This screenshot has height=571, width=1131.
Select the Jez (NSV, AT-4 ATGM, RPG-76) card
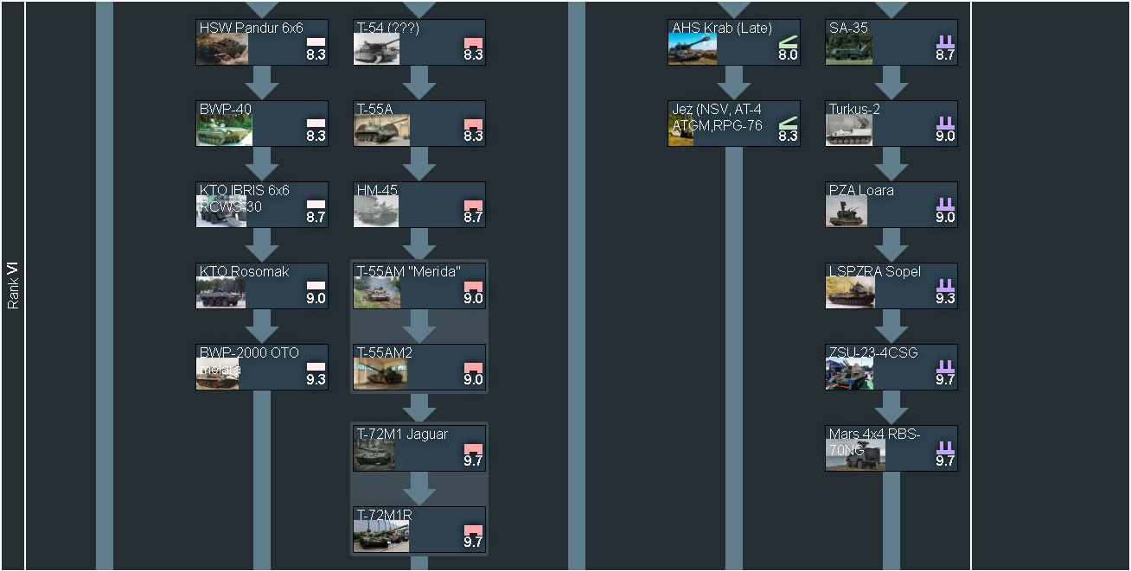tap(734, 124)
